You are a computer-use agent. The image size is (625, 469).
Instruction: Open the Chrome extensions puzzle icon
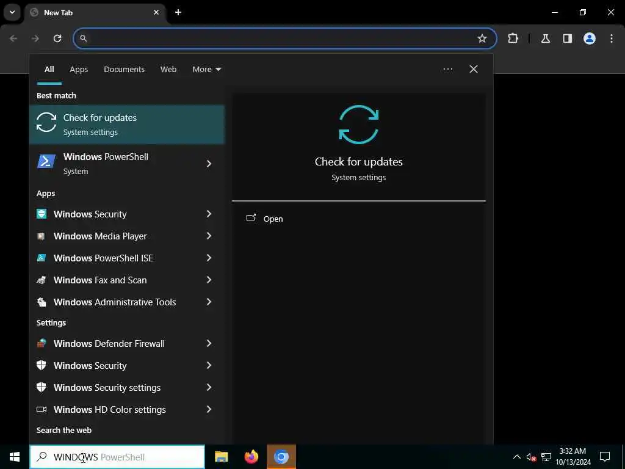[x=513, y=38]
